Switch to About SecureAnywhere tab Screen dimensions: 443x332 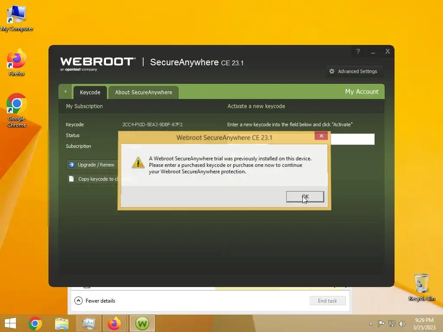tap(144, 93)
